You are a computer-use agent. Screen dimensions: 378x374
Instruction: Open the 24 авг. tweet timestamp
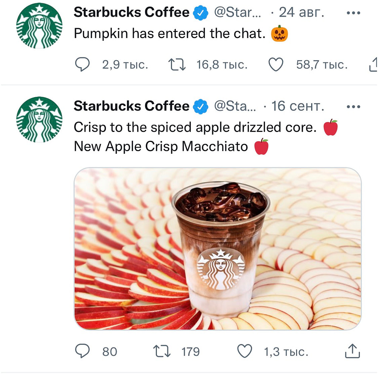[301, 12]
